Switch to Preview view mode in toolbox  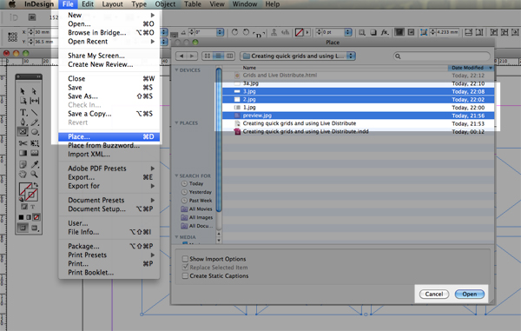click(35, 228)
